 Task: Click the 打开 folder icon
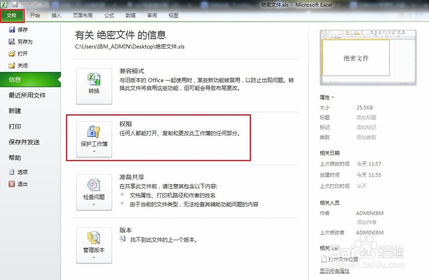tap(12, 54)
